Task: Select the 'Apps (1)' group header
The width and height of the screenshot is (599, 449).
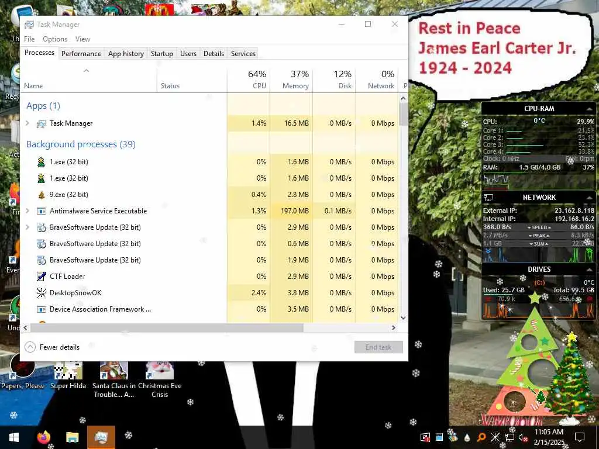Action: point(43,106)
